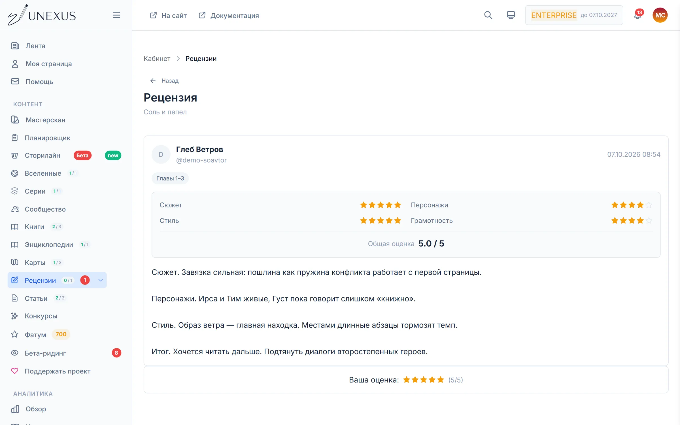
Task: Open the Документация link
Action: (x=229, y=15)
